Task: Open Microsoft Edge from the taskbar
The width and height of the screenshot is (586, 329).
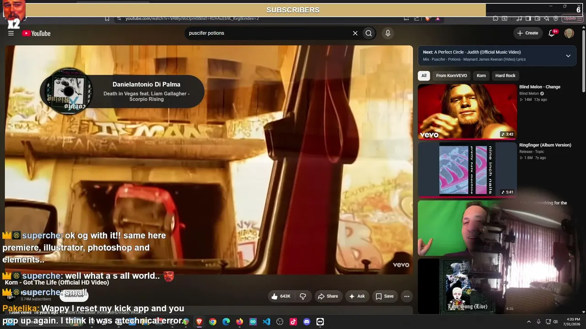Action: point(226,322)
